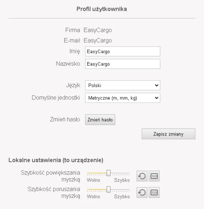The width and height of the screenshot is (204, 209).
Task: Click the E-mail value EasyCargo text
Action: coord(98,41)
